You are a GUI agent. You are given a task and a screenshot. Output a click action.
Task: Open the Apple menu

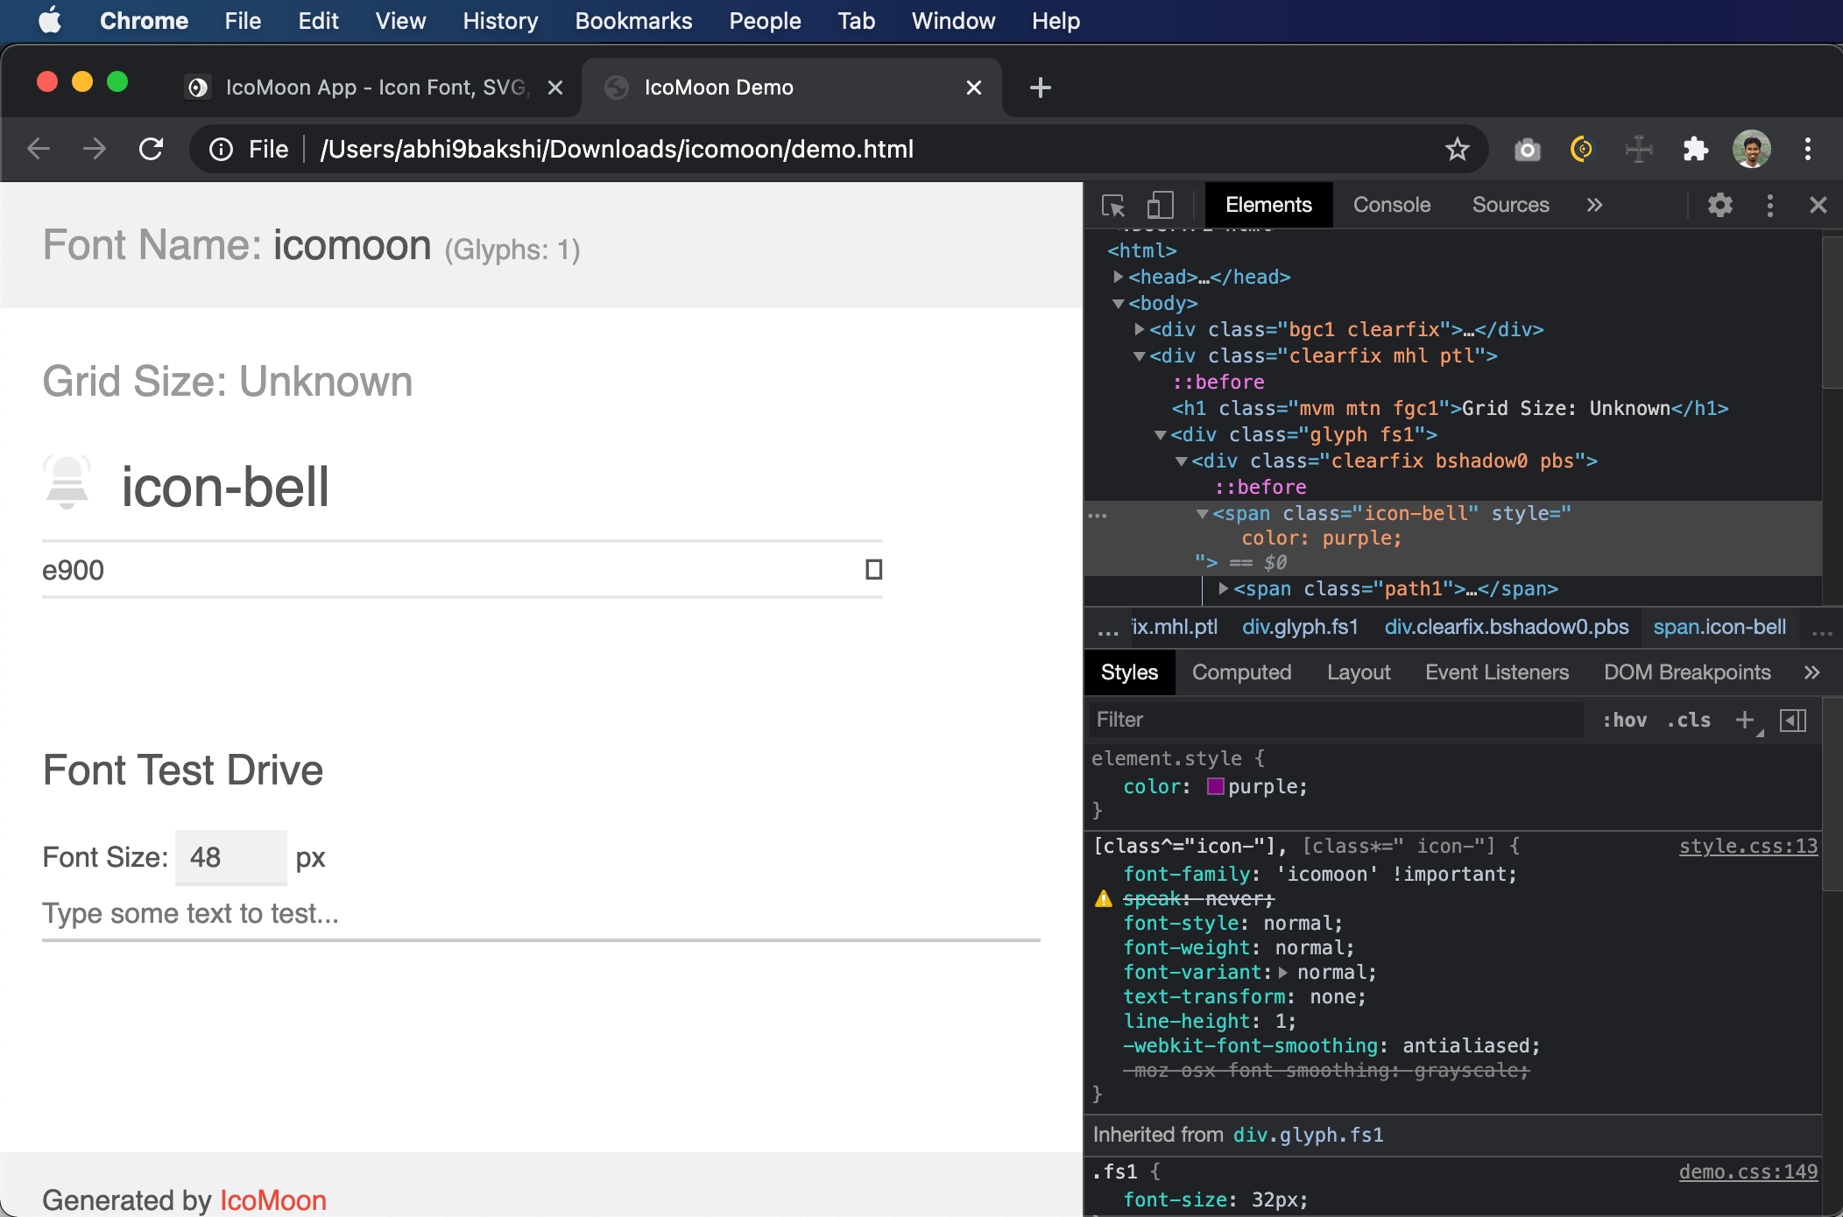click(x=50, y=20)
